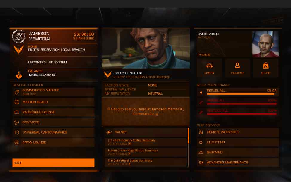Open the Passenger Lounge

pyautogui.click(x=53, y=112)
